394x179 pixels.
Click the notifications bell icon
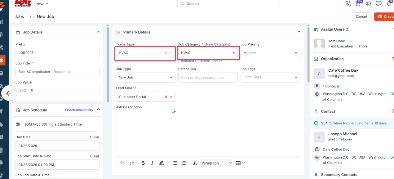coord(389,4)
